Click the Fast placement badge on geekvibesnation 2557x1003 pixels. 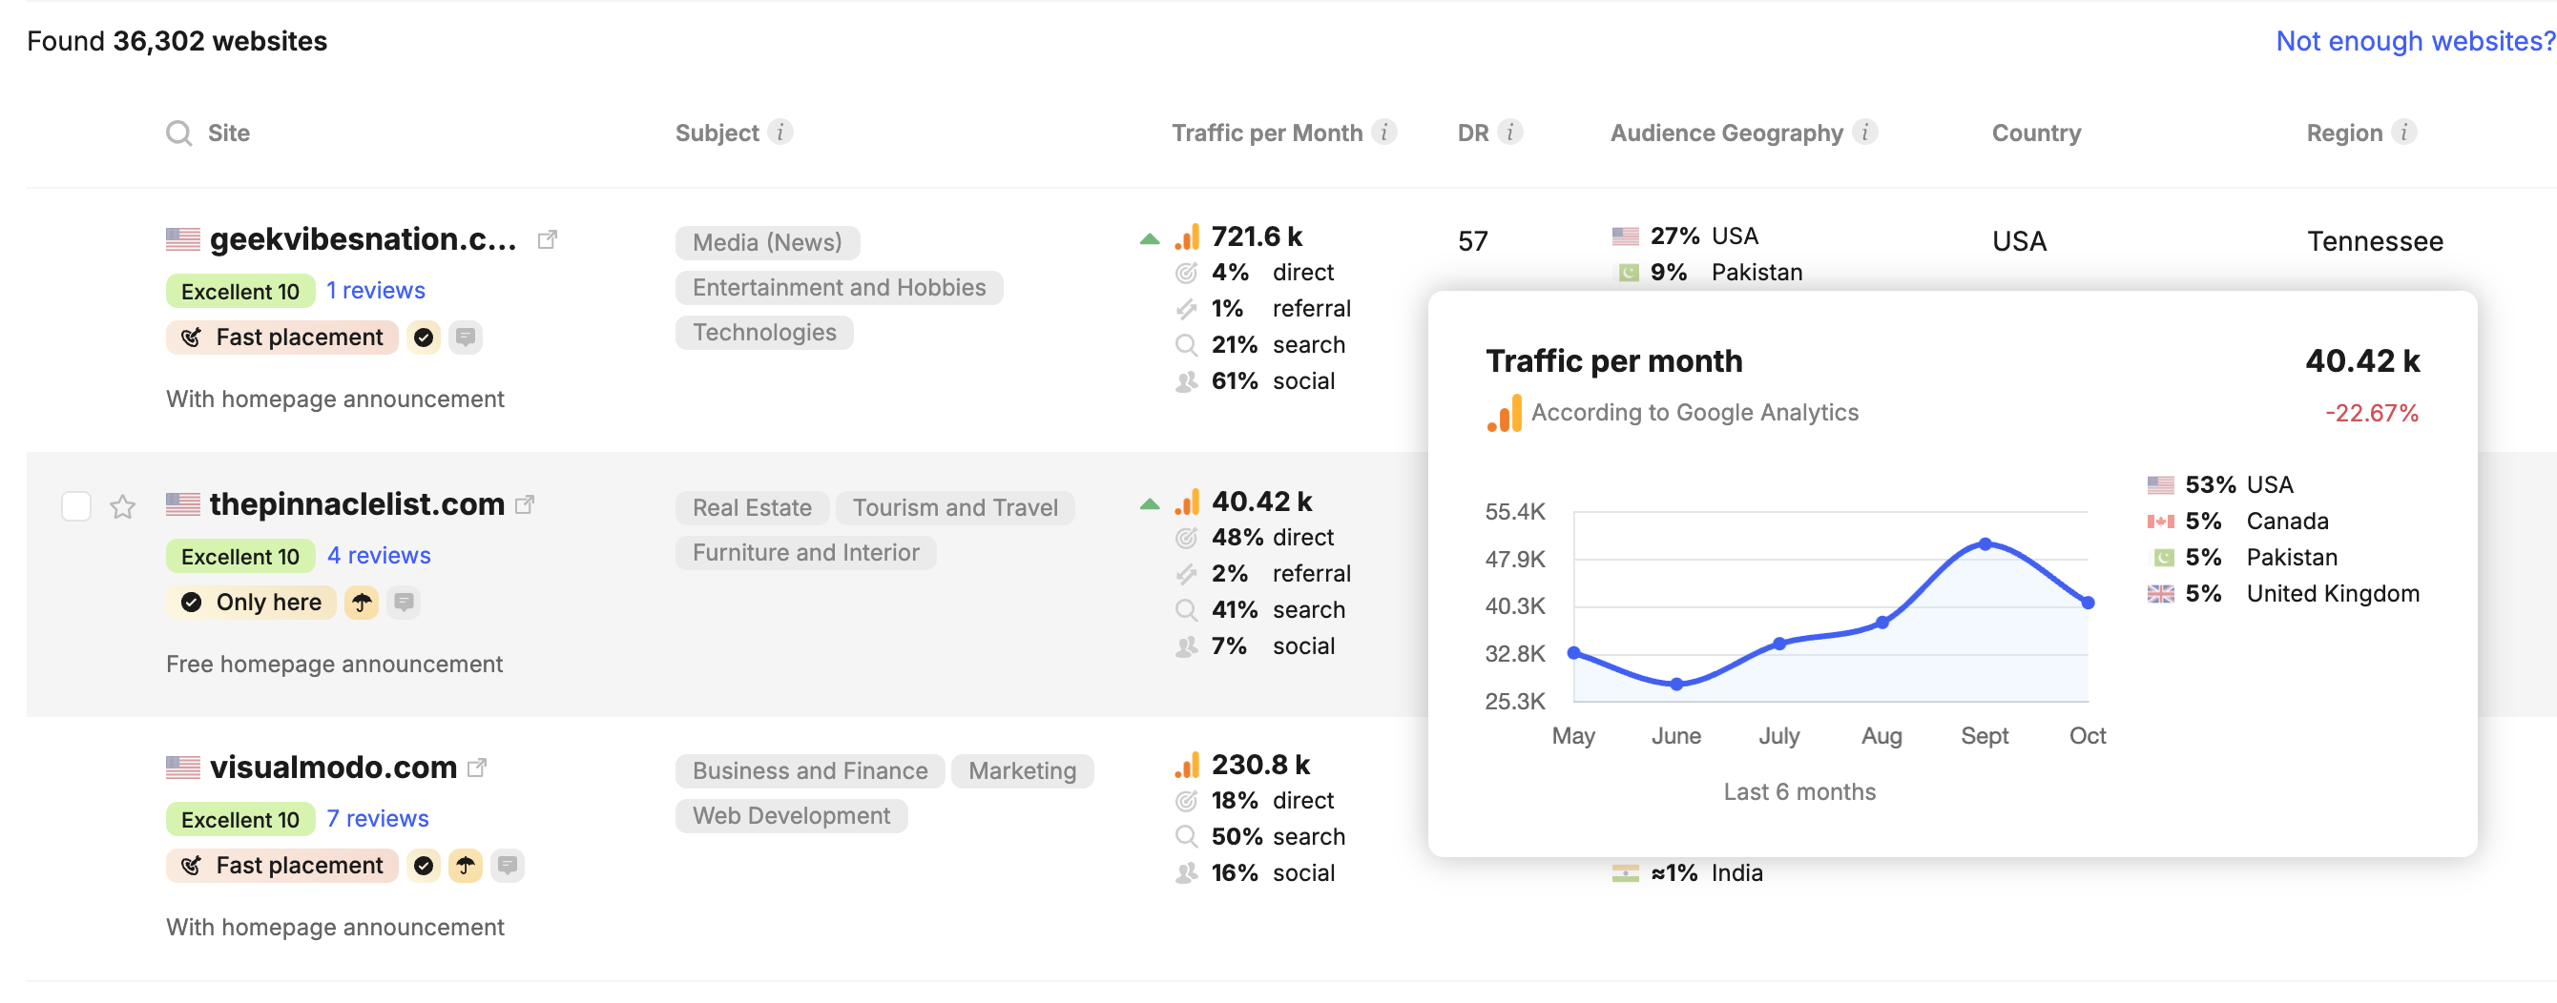[x=283, y=338]
